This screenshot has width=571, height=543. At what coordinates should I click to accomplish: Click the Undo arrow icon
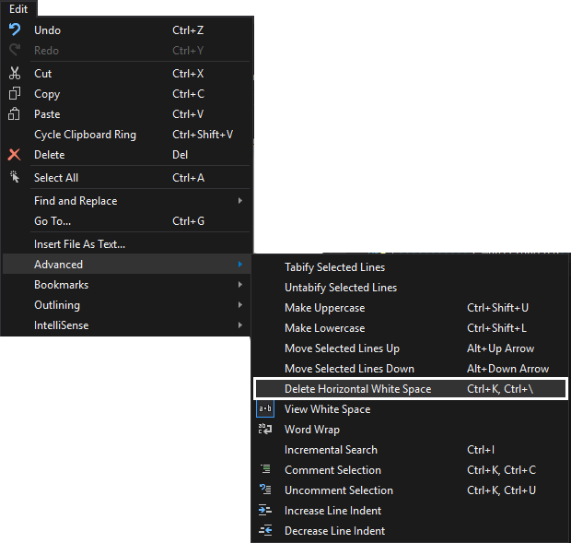[x=14, y=30]
